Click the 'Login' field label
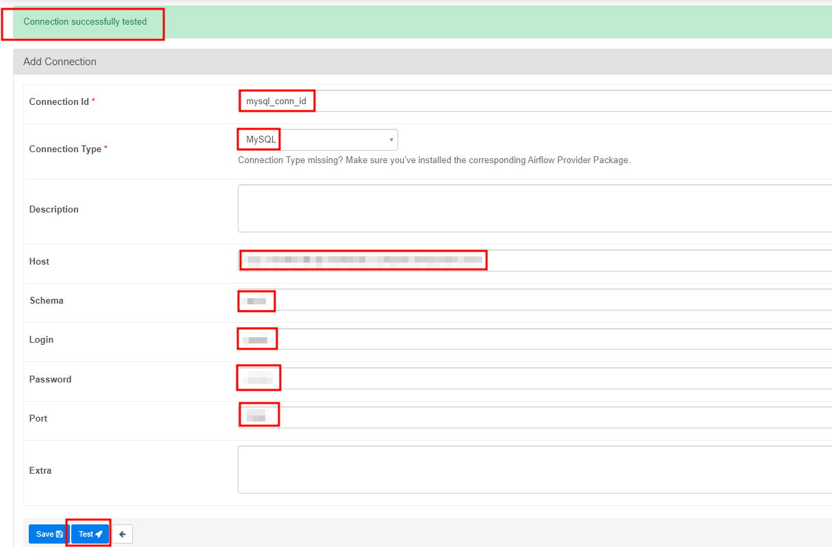This screenshot has width=832, height=547. (41, 339)
